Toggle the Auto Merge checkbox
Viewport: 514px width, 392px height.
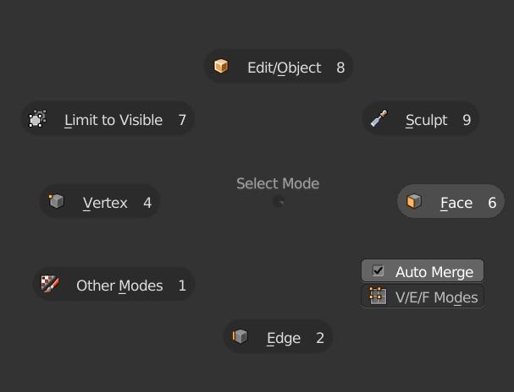tap(379, 271)
